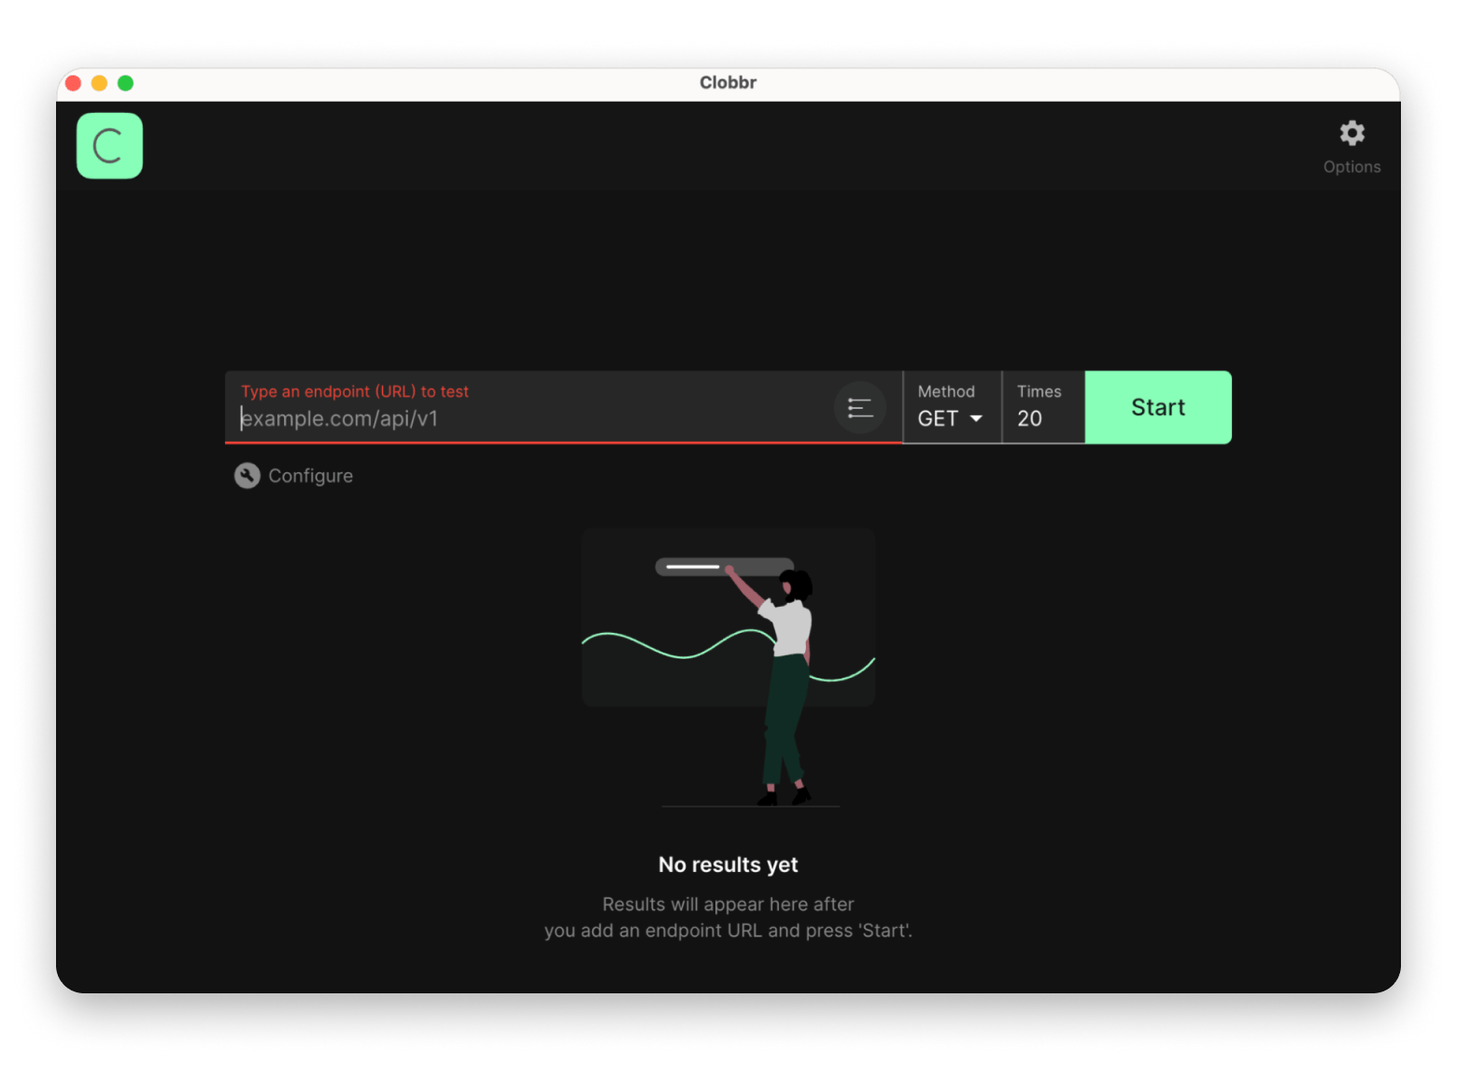Click the empty-state illustration image
The height and width of the screenshot is (1068, 1457).
point(728,667)
